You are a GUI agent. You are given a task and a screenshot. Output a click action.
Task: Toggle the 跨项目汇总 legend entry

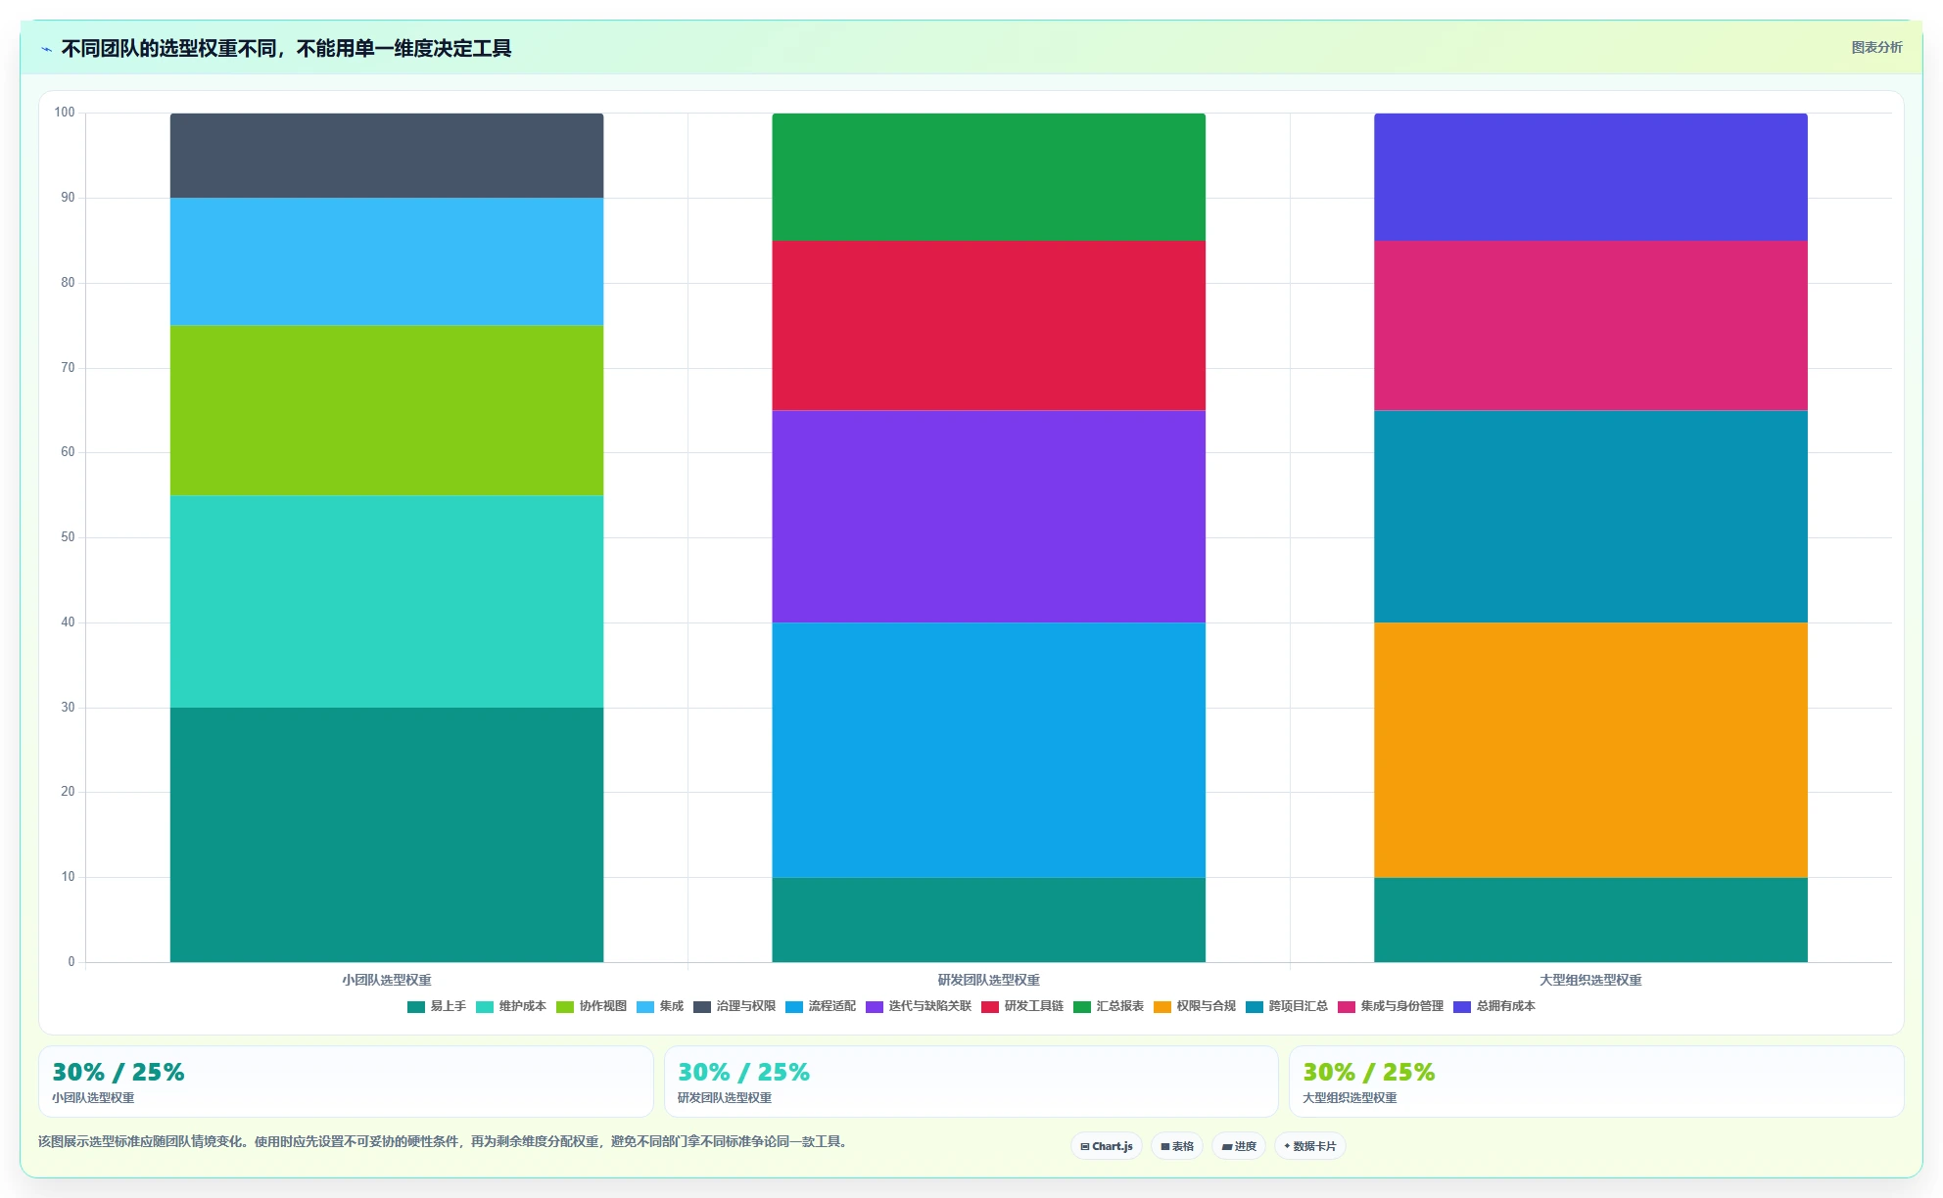coord(1287,1006)
